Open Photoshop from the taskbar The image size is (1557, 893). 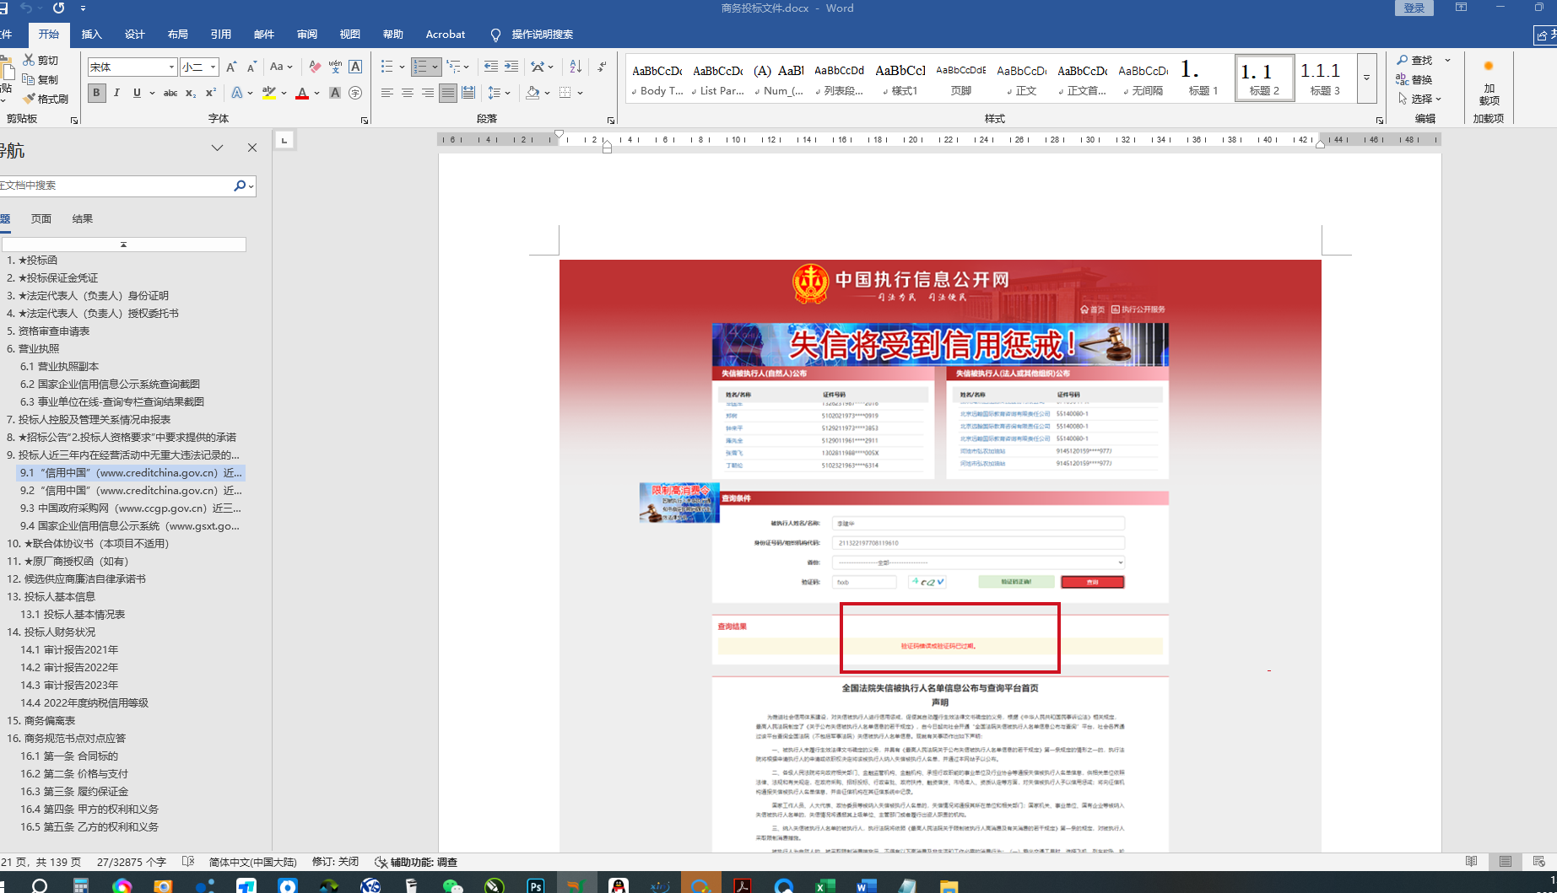click(x=536, y=885)
